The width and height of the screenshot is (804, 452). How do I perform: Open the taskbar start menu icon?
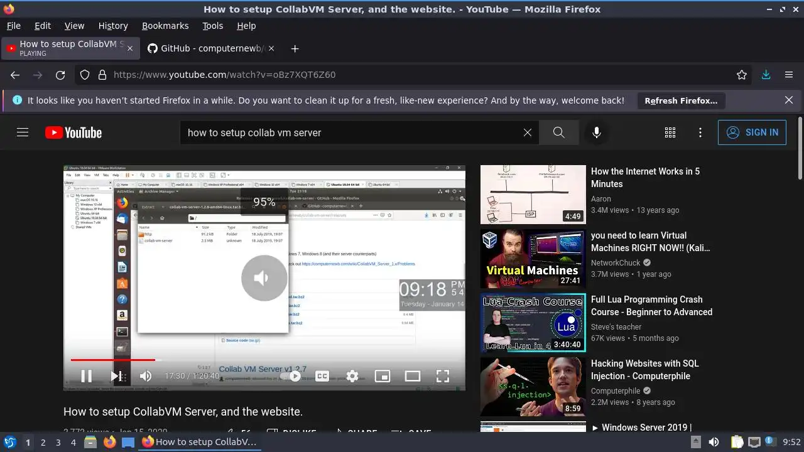point(9,443)
